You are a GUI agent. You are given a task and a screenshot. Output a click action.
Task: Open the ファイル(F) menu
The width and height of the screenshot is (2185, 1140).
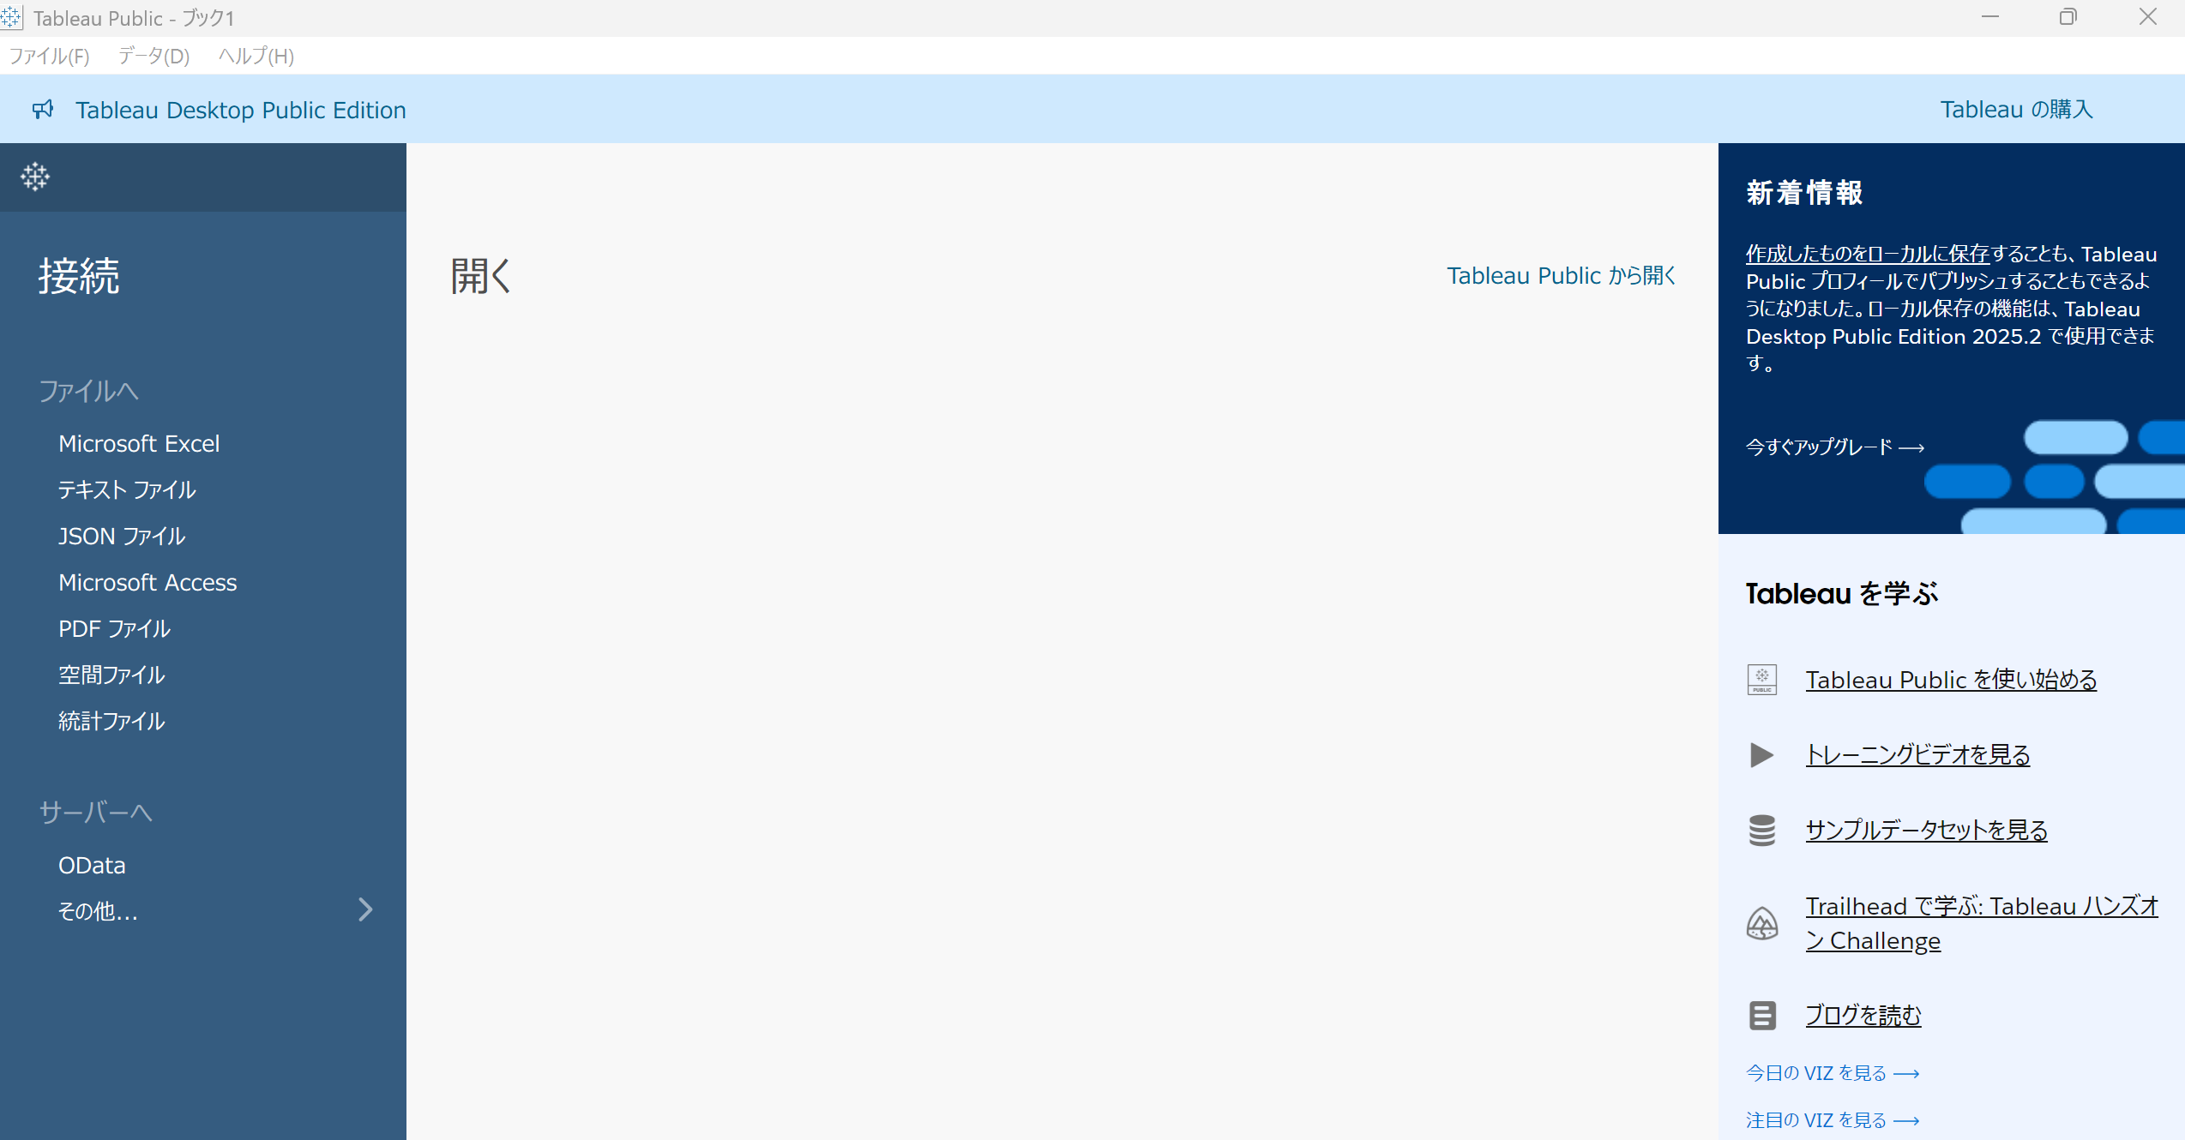point(49,57)
